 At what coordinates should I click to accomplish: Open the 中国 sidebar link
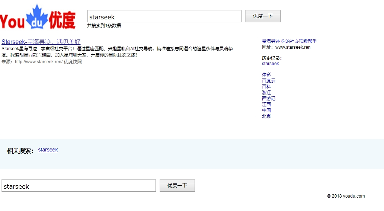266,110
